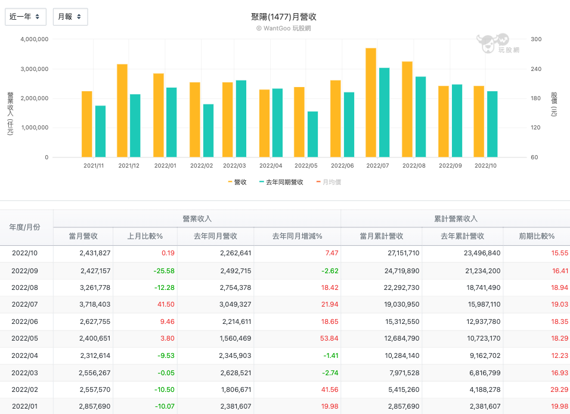Click the month-over-month value -25.58
The height and width of the screenshot is (414, 570).
coord(164,271)
